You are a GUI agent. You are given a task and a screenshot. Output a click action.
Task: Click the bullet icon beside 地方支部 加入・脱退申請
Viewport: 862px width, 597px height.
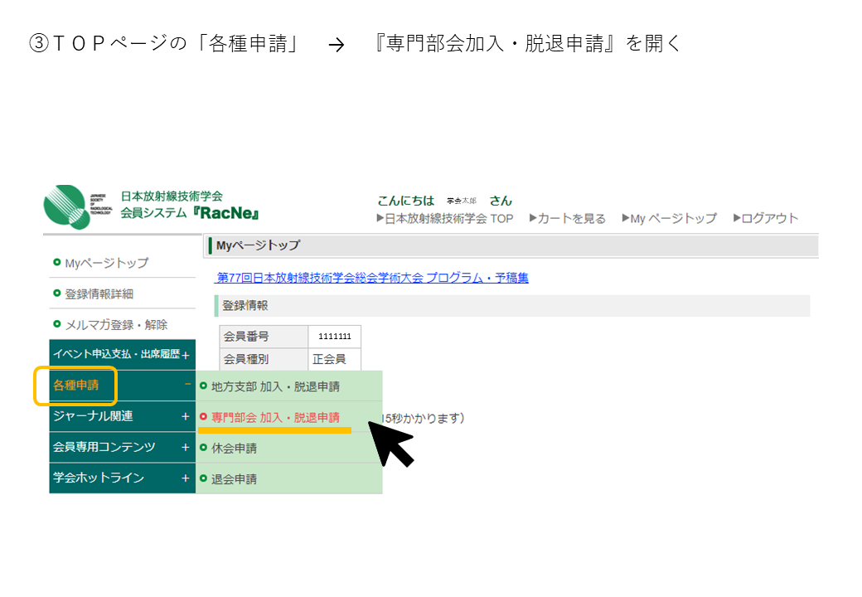[203, 386]
